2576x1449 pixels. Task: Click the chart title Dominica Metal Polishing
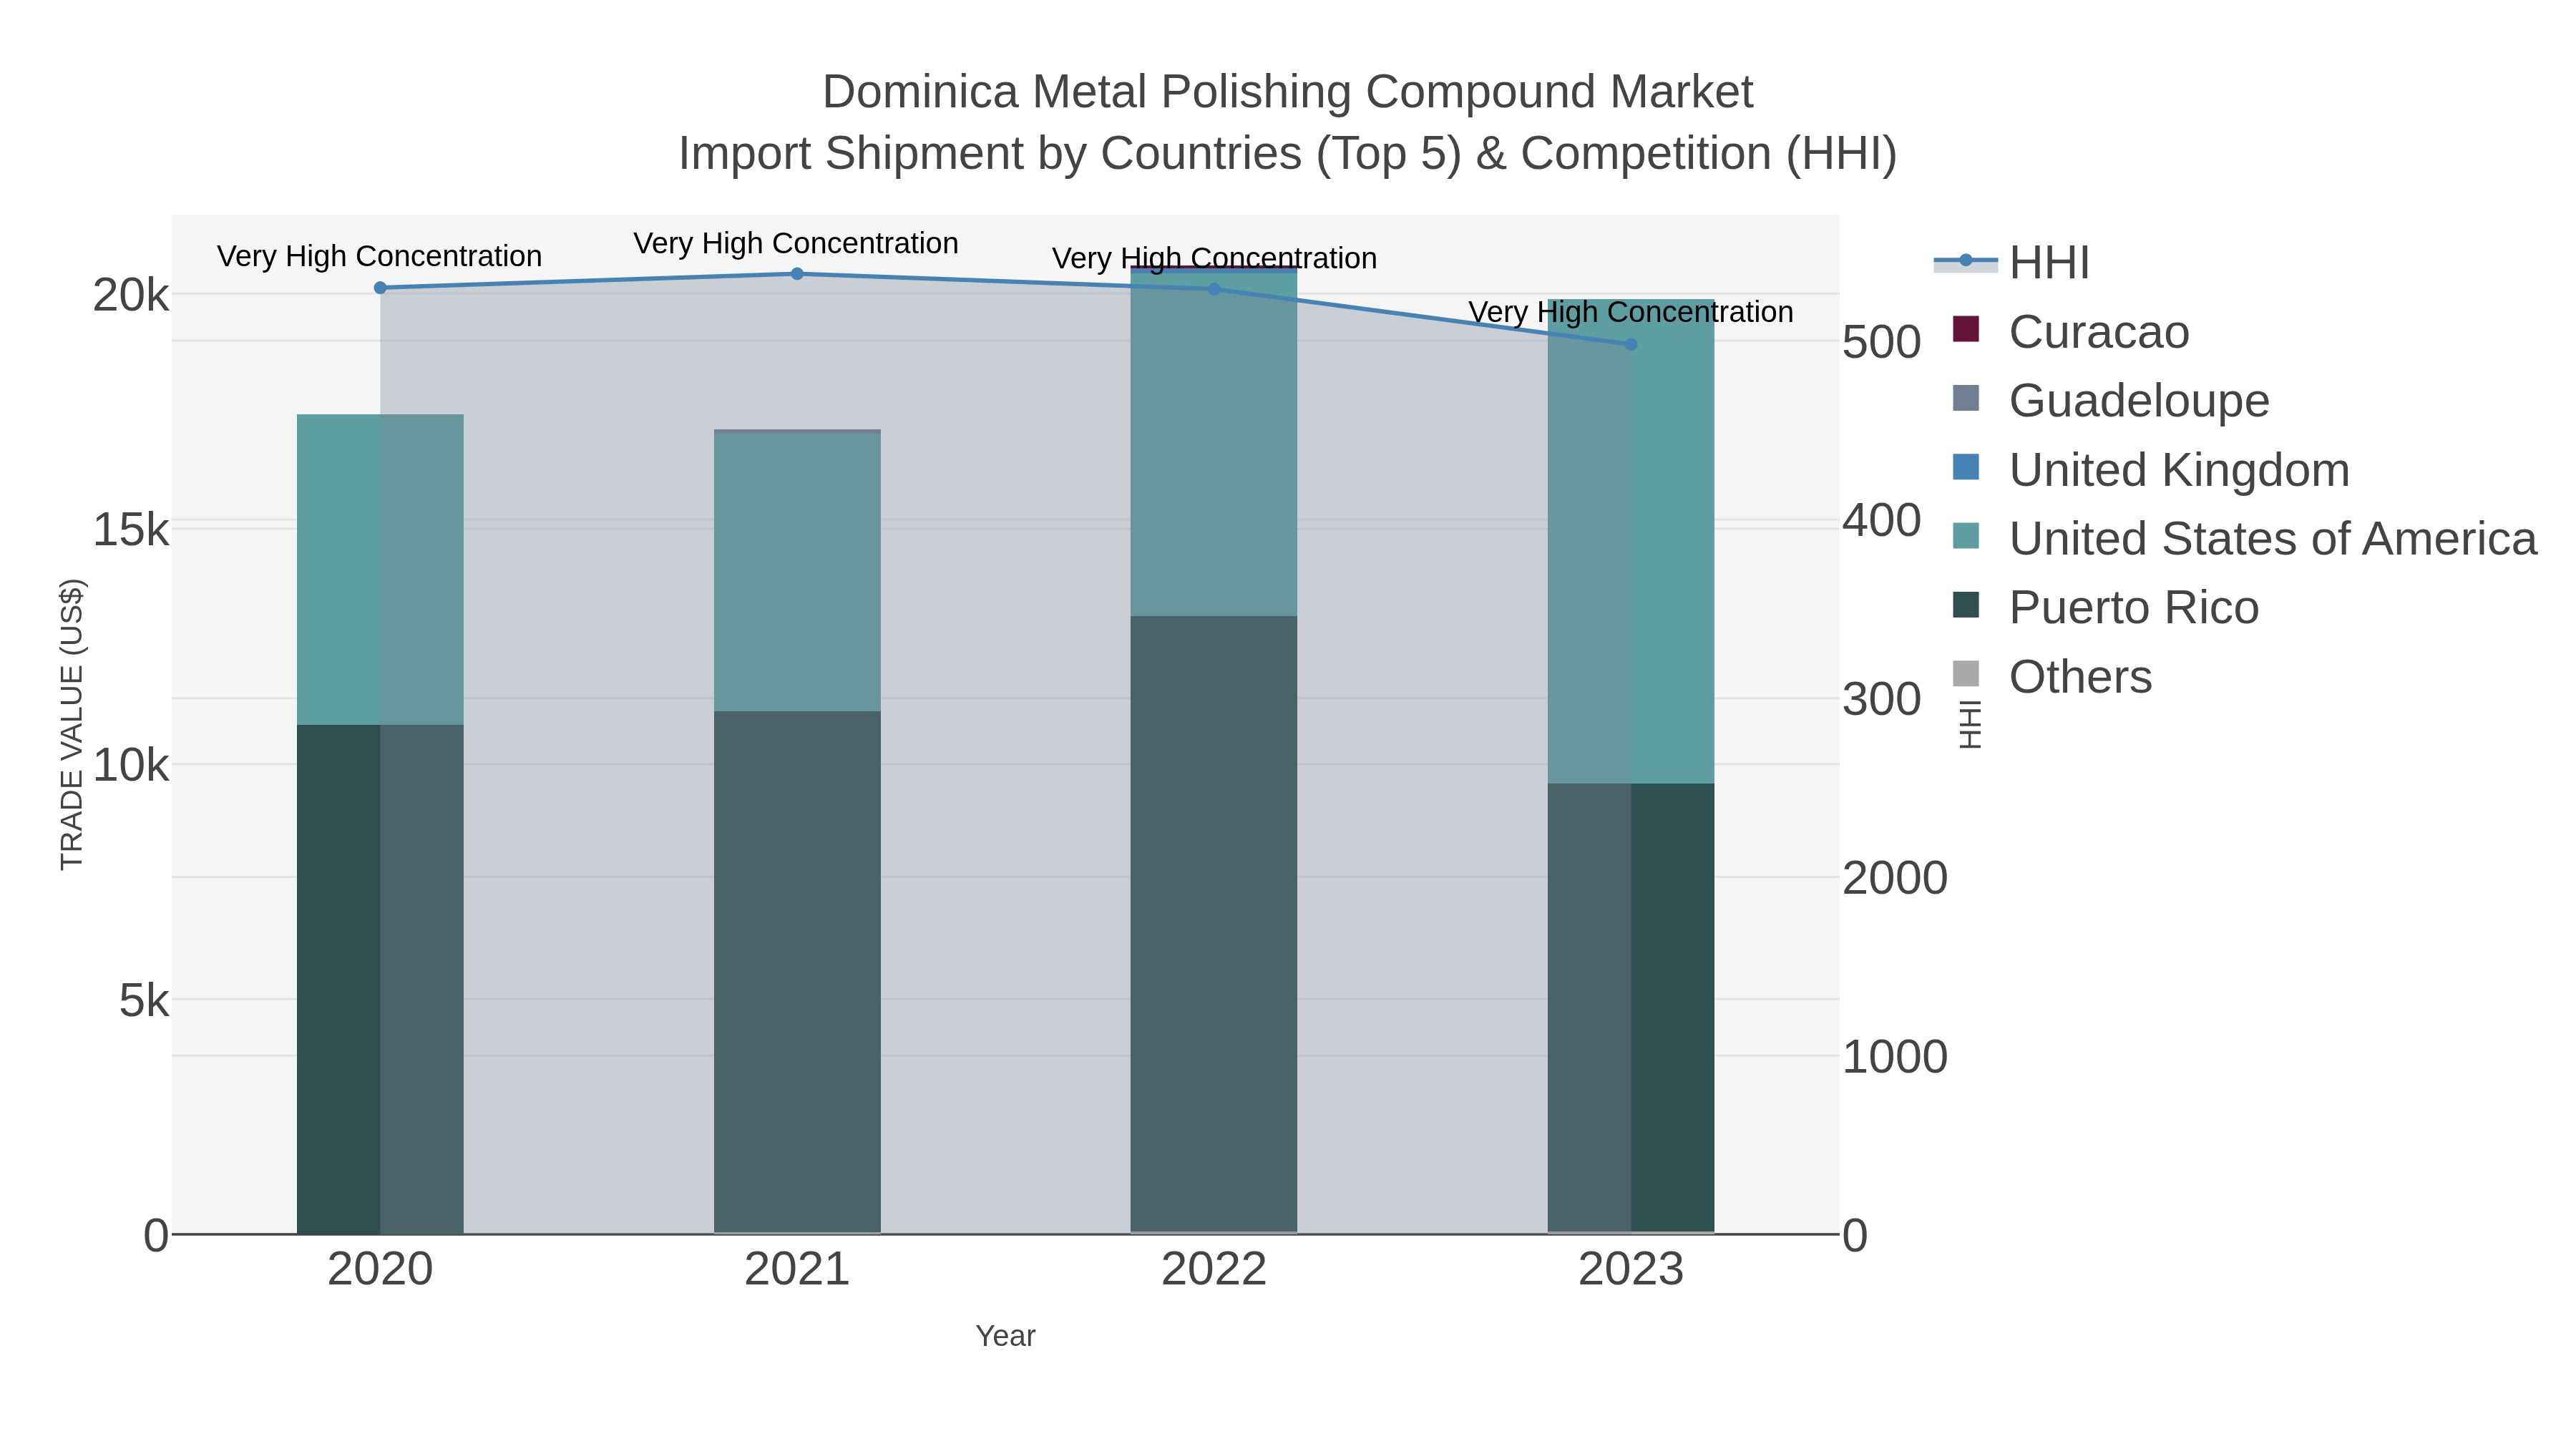click(1287, 92)
